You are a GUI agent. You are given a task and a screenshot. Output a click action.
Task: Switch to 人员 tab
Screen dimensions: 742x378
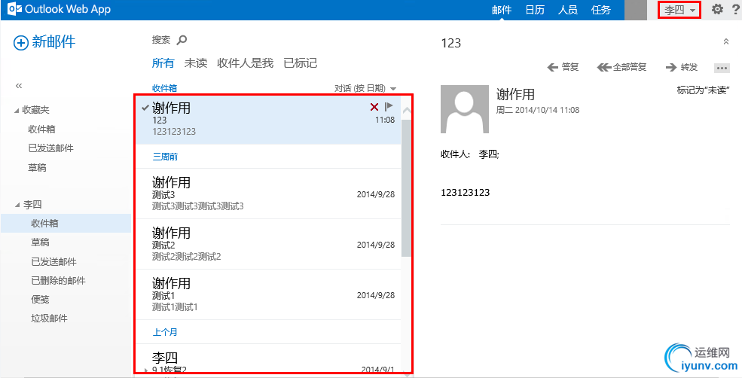tap(568, 10)
